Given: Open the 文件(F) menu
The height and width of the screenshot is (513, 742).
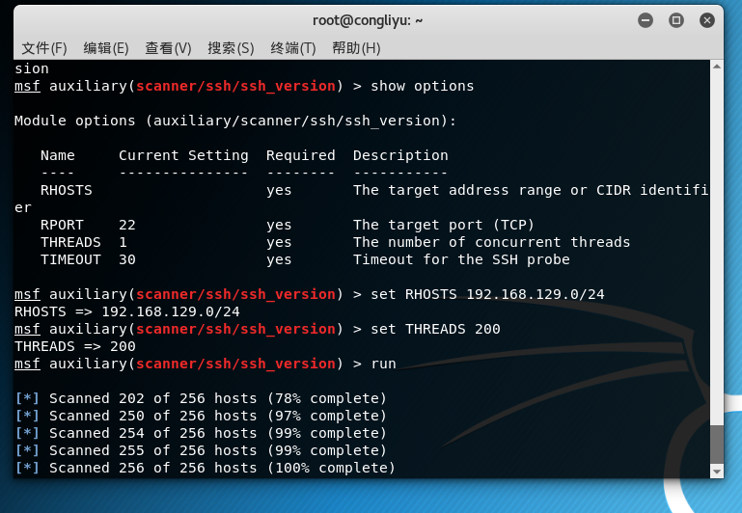Looking at the screenshot, I should click(44, 48).
